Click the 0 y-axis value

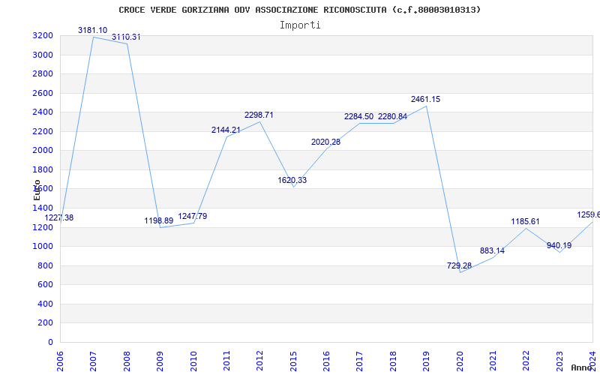coord(51,343)
